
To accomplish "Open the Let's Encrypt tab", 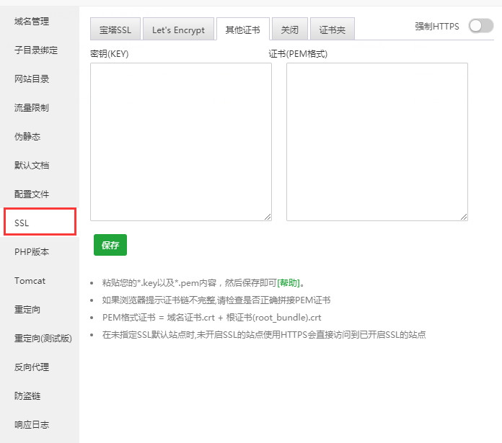I will coord(178,30).
